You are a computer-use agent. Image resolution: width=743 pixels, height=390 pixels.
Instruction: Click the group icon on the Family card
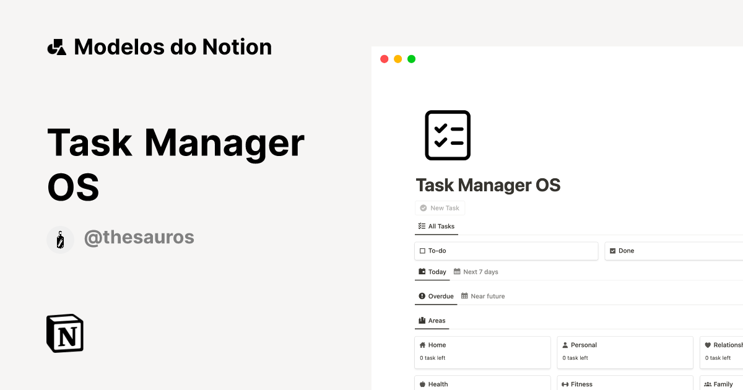coord(709,384)
